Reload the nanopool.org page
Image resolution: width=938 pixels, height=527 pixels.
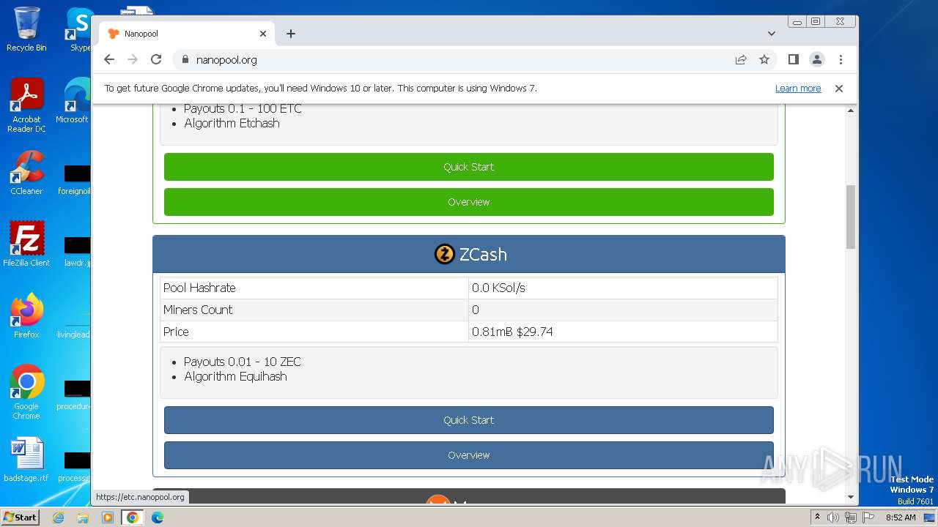156,60
